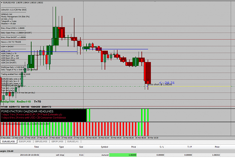Select the green 'RmDn:110' label
The height and width of the screenshot is (158, 235).
[24, 102]
